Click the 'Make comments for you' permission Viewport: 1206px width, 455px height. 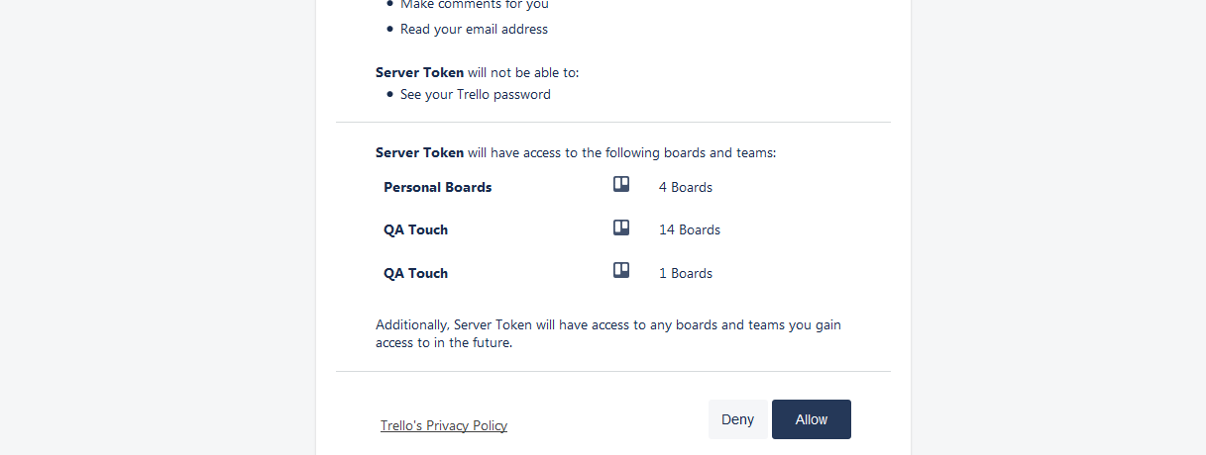(x=475, y=5)
